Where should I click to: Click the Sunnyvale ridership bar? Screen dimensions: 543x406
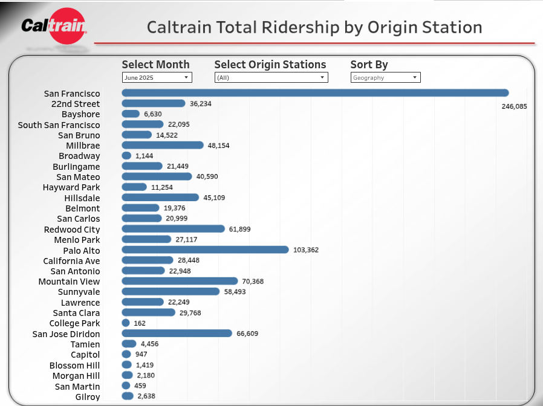click(171, 291)
